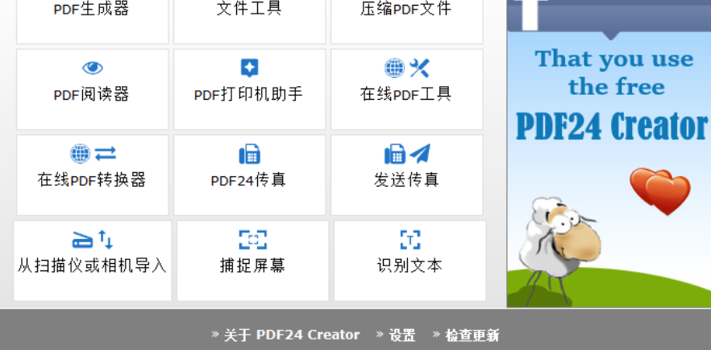Click the up-down arrows import icon
711x350 pixels.
coord(106,240)
